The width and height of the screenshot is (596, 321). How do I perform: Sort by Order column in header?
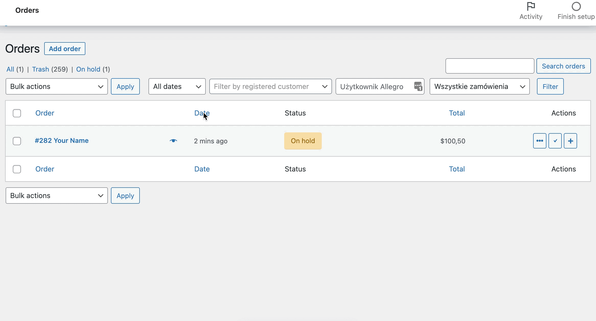[45, 113]
